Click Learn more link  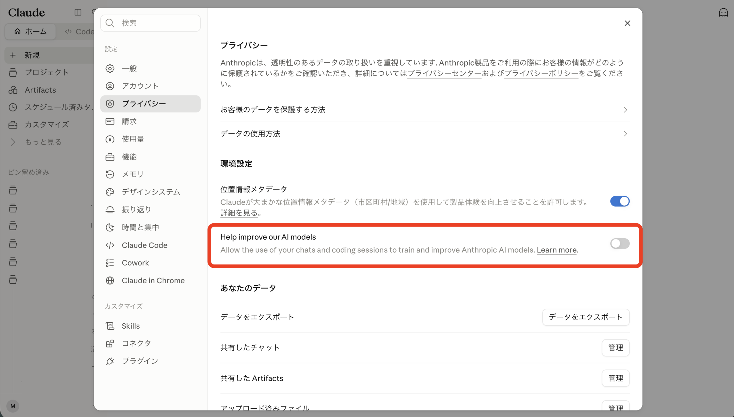pos(557,250)
